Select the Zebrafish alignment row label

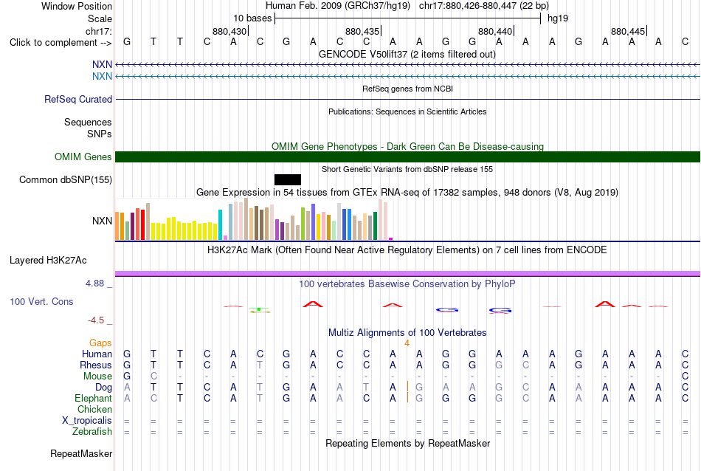pos(92,432)
